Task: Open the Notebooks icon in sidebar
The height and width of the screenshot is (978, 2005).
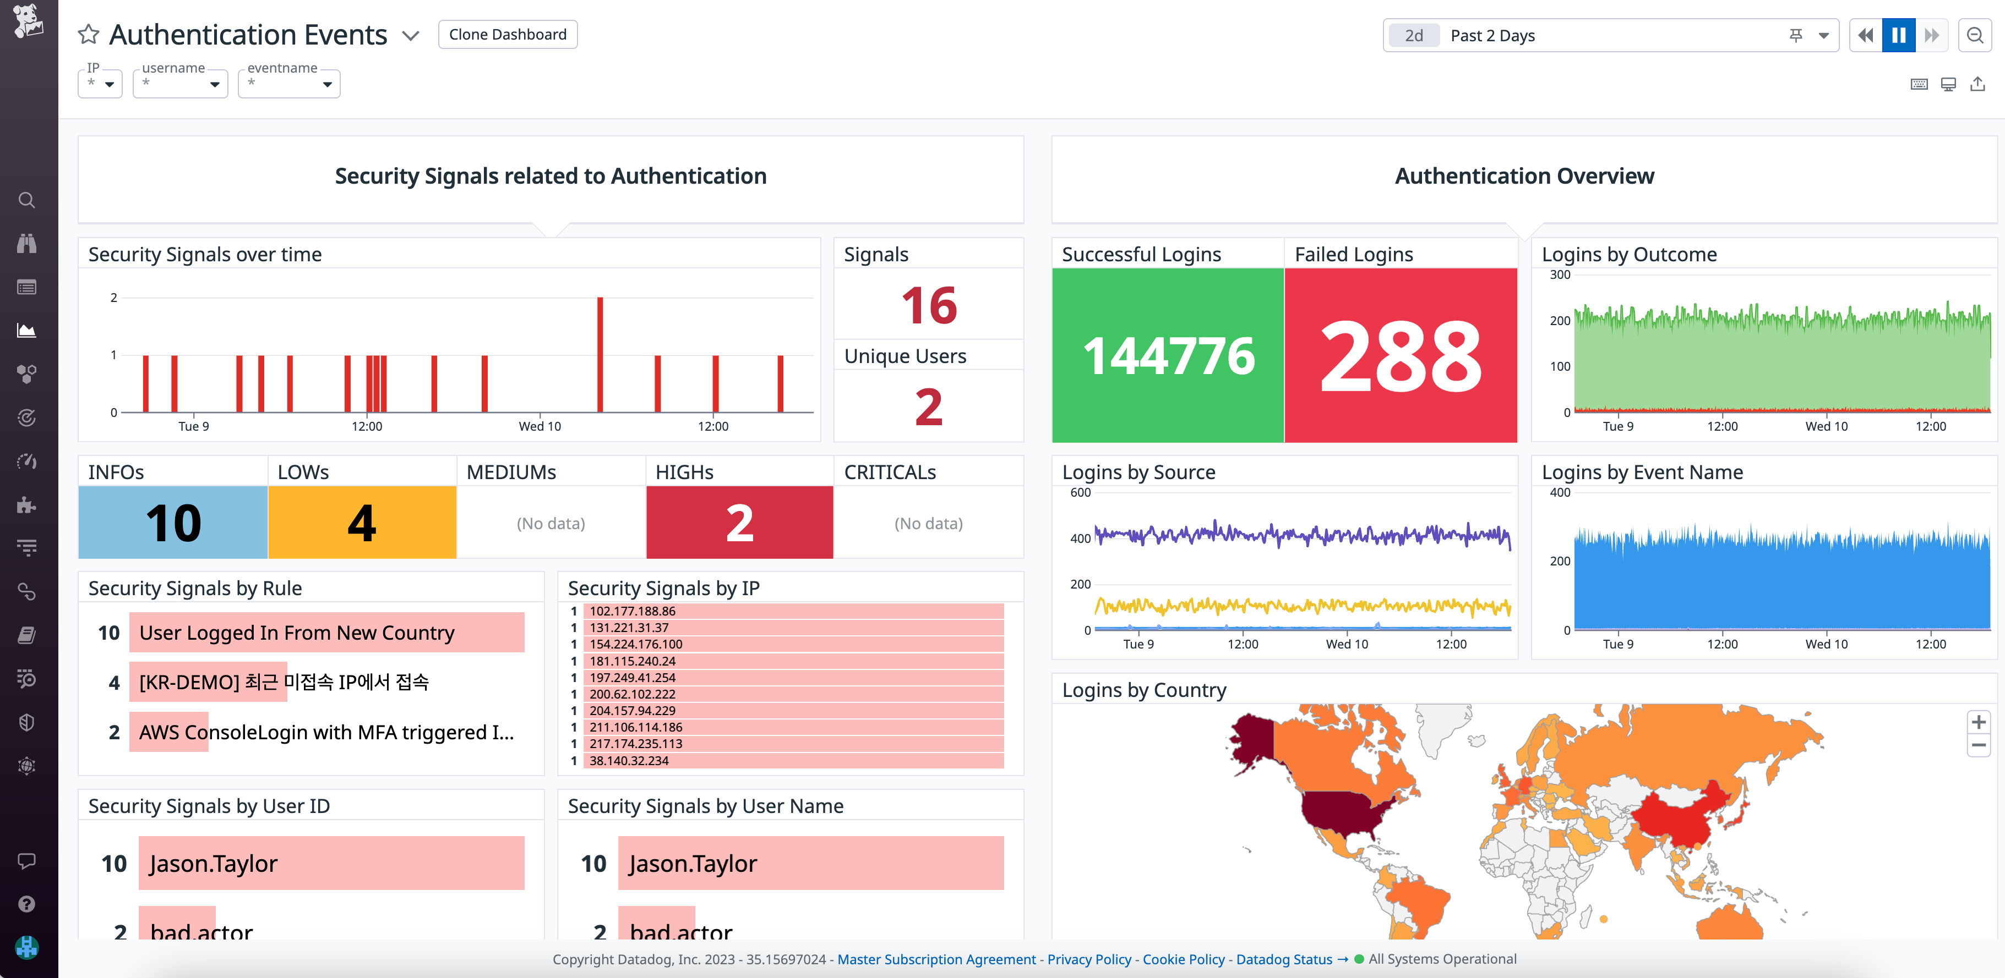Action: 26,634
